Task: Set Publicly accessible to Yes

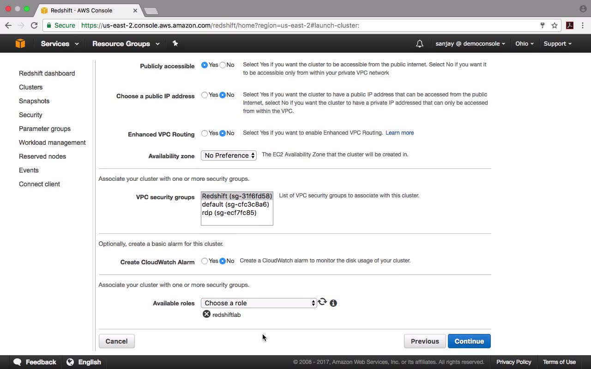Action: 205,65
